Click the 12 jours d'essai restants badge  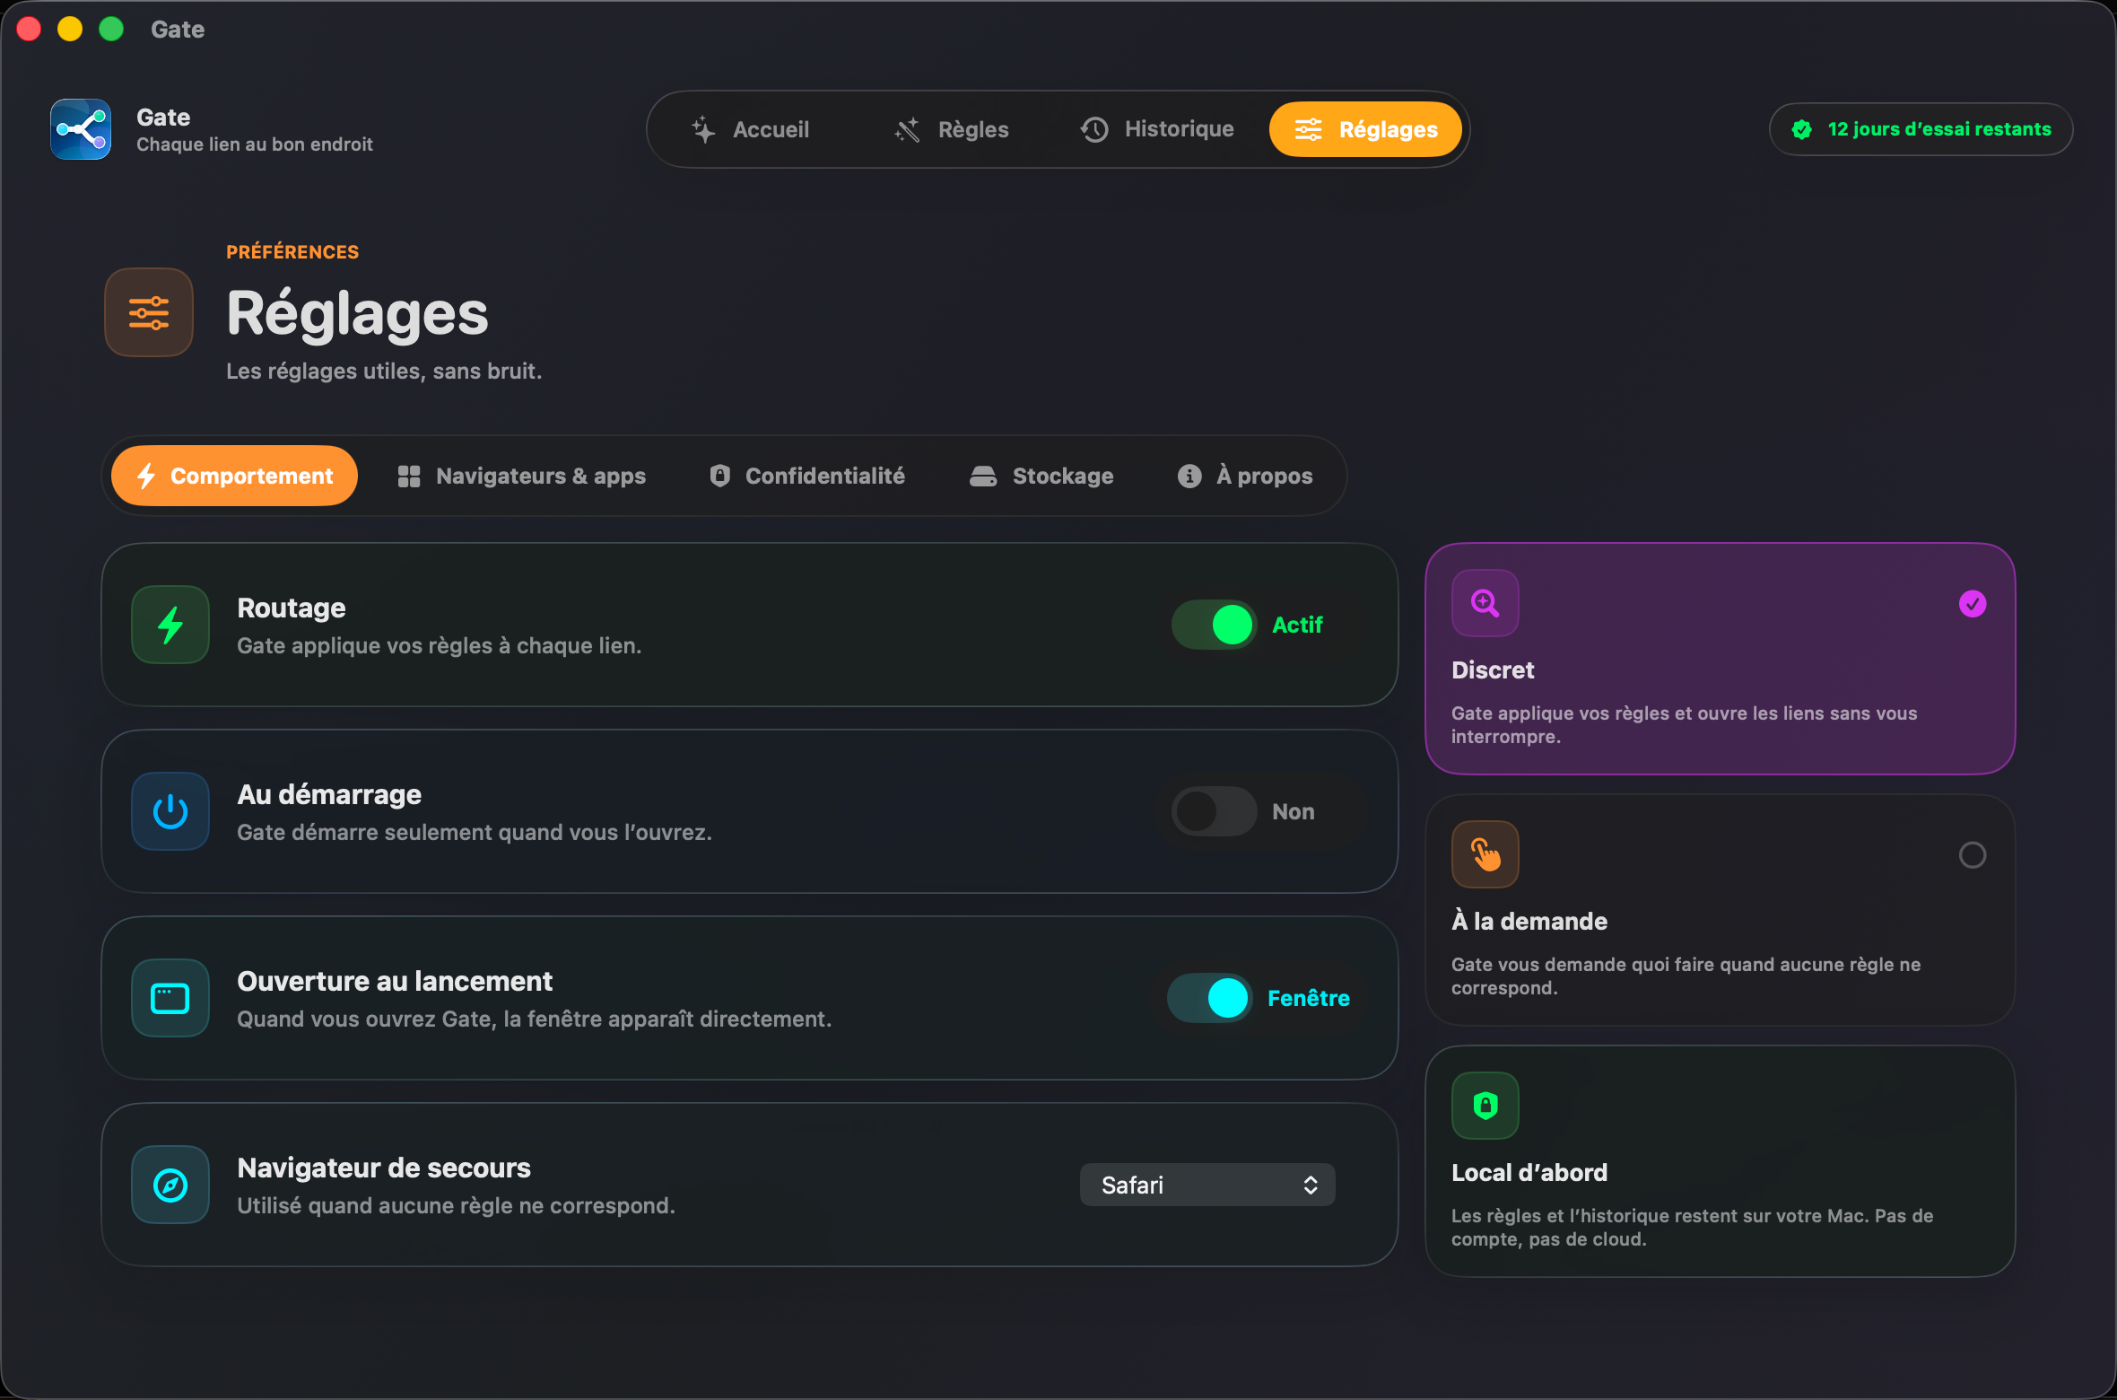(x=1921, y=129)
